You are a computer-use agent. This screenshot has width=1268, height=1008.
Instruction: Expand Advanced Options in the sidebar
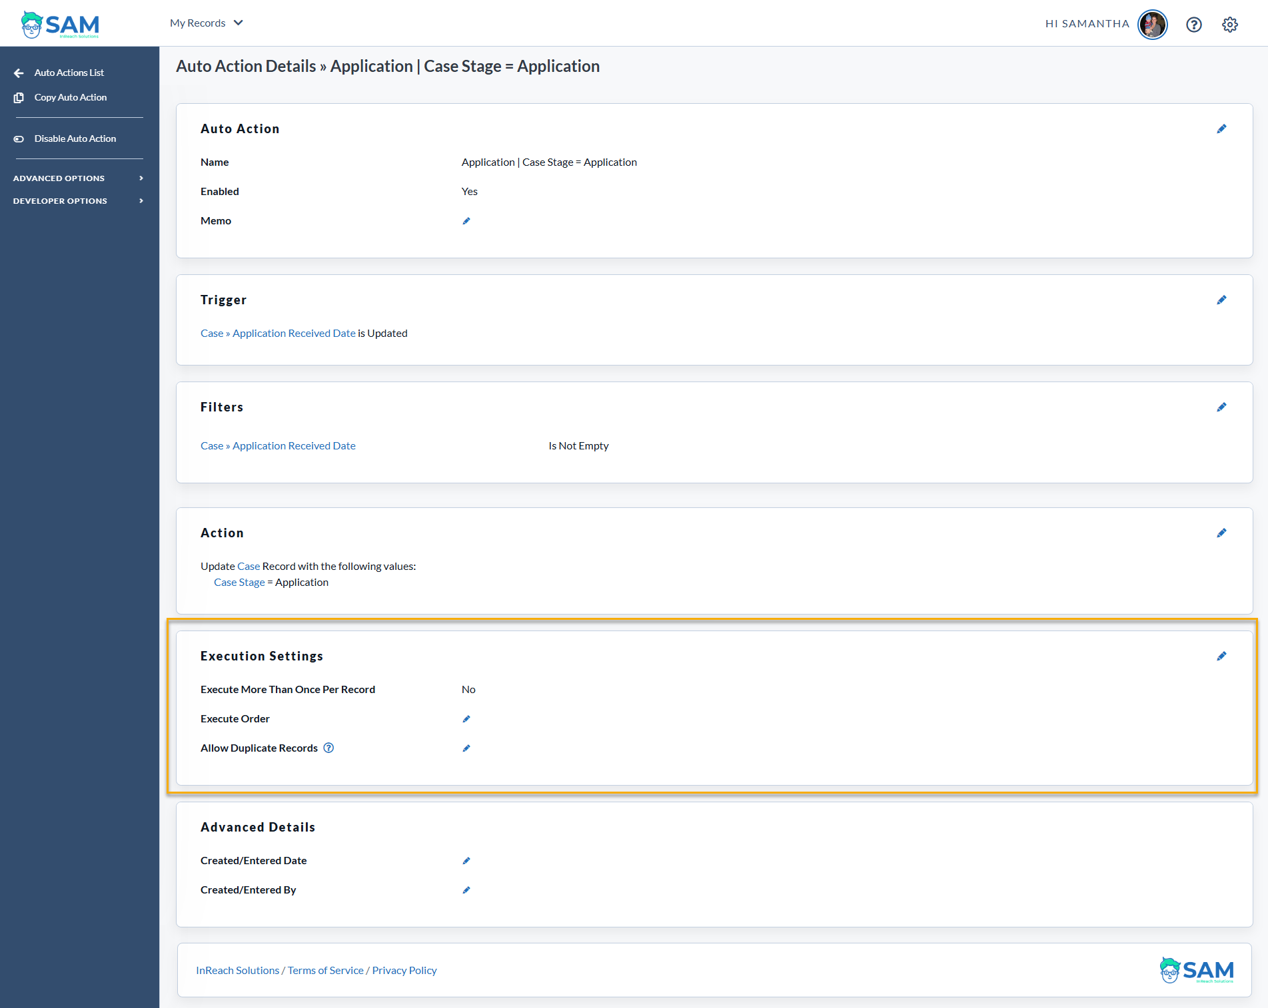[79, 178]
